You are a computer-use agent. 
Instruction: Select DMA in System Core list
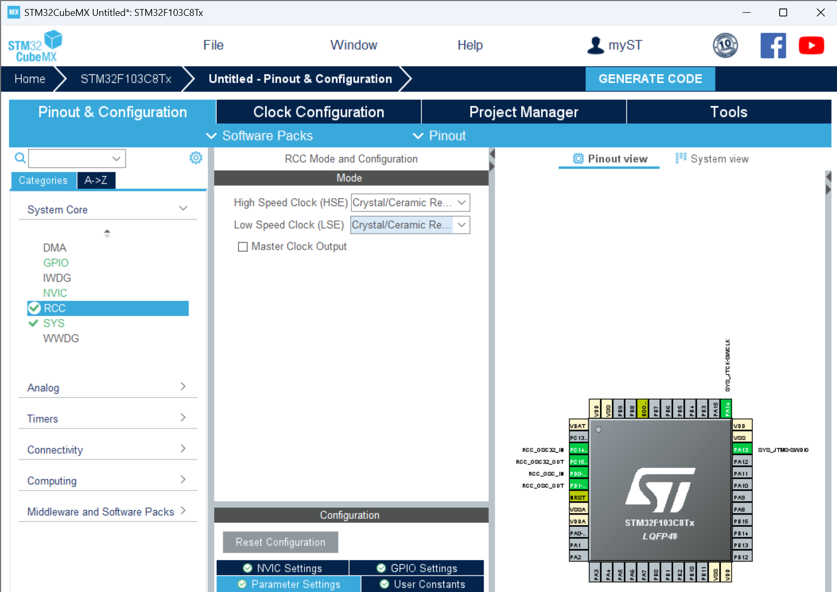click(x=55, y=248)
